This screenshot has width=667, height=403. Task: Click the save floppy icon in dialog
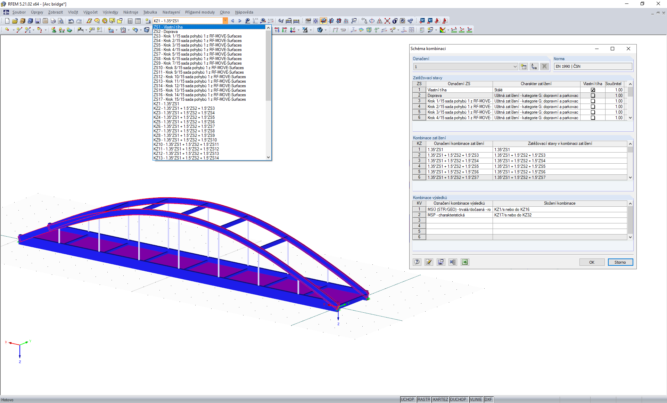tap(440, 262)
